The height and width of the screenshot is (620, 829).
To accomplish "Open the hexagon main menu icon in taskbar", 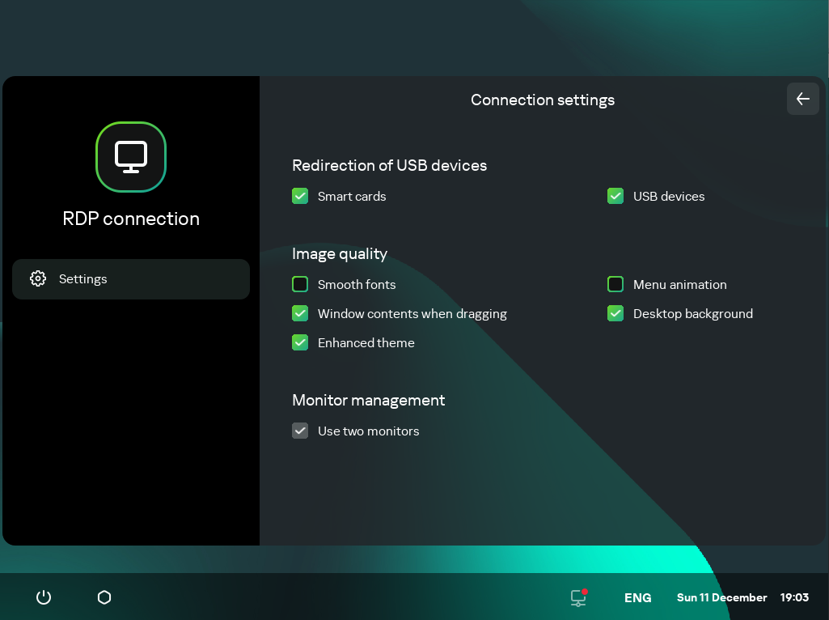I will tap(104, 597).
